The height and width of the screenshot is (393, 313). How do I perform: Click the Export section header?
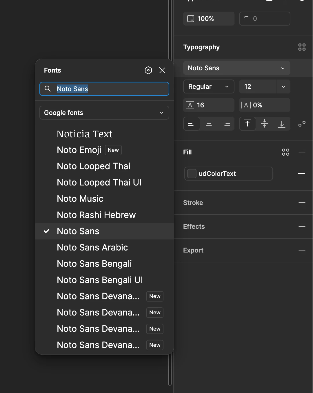click(x=193, y=250)
